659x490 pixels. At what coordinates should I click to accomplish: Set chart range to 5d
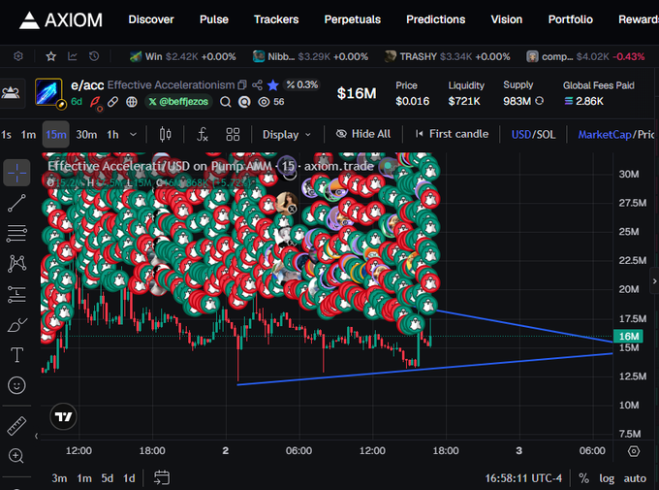108,478
